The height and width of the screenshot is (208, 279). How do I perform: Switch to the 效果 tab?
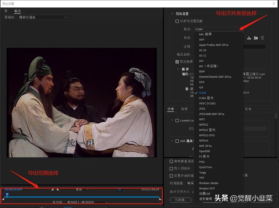[x=170, y=109]
